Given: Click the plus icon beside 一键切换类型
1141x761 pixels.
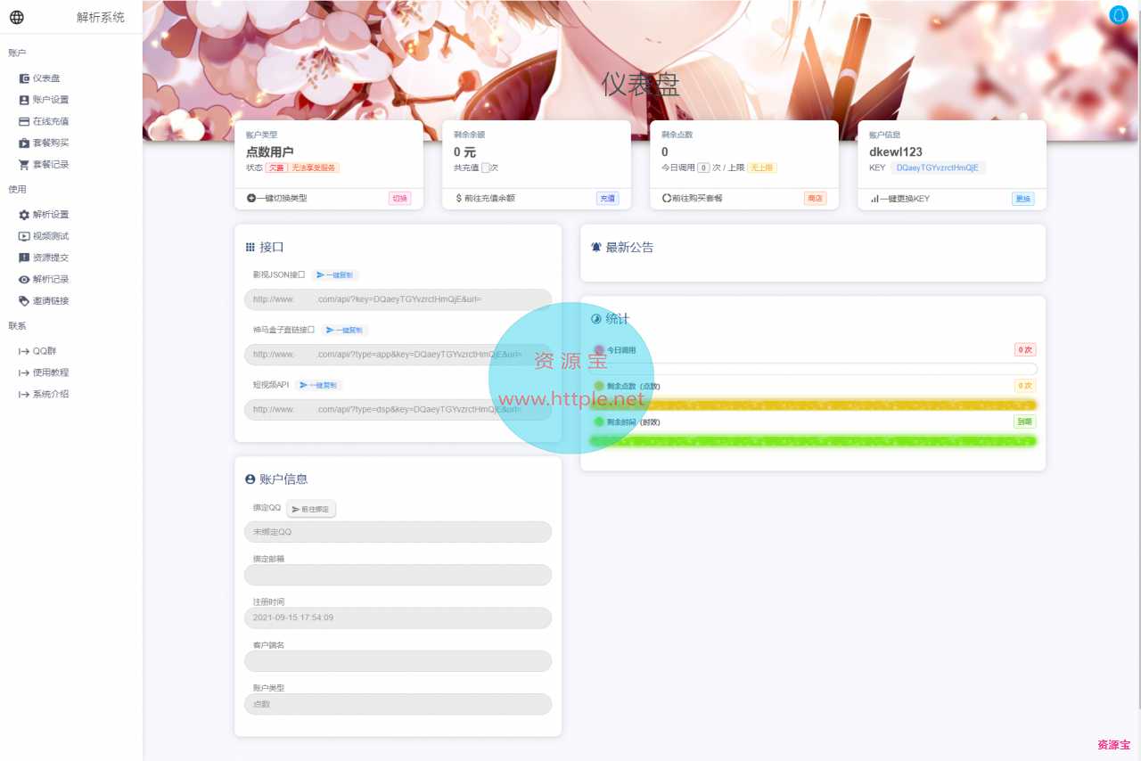Looking at the screenshot, I should coord(250,198).
